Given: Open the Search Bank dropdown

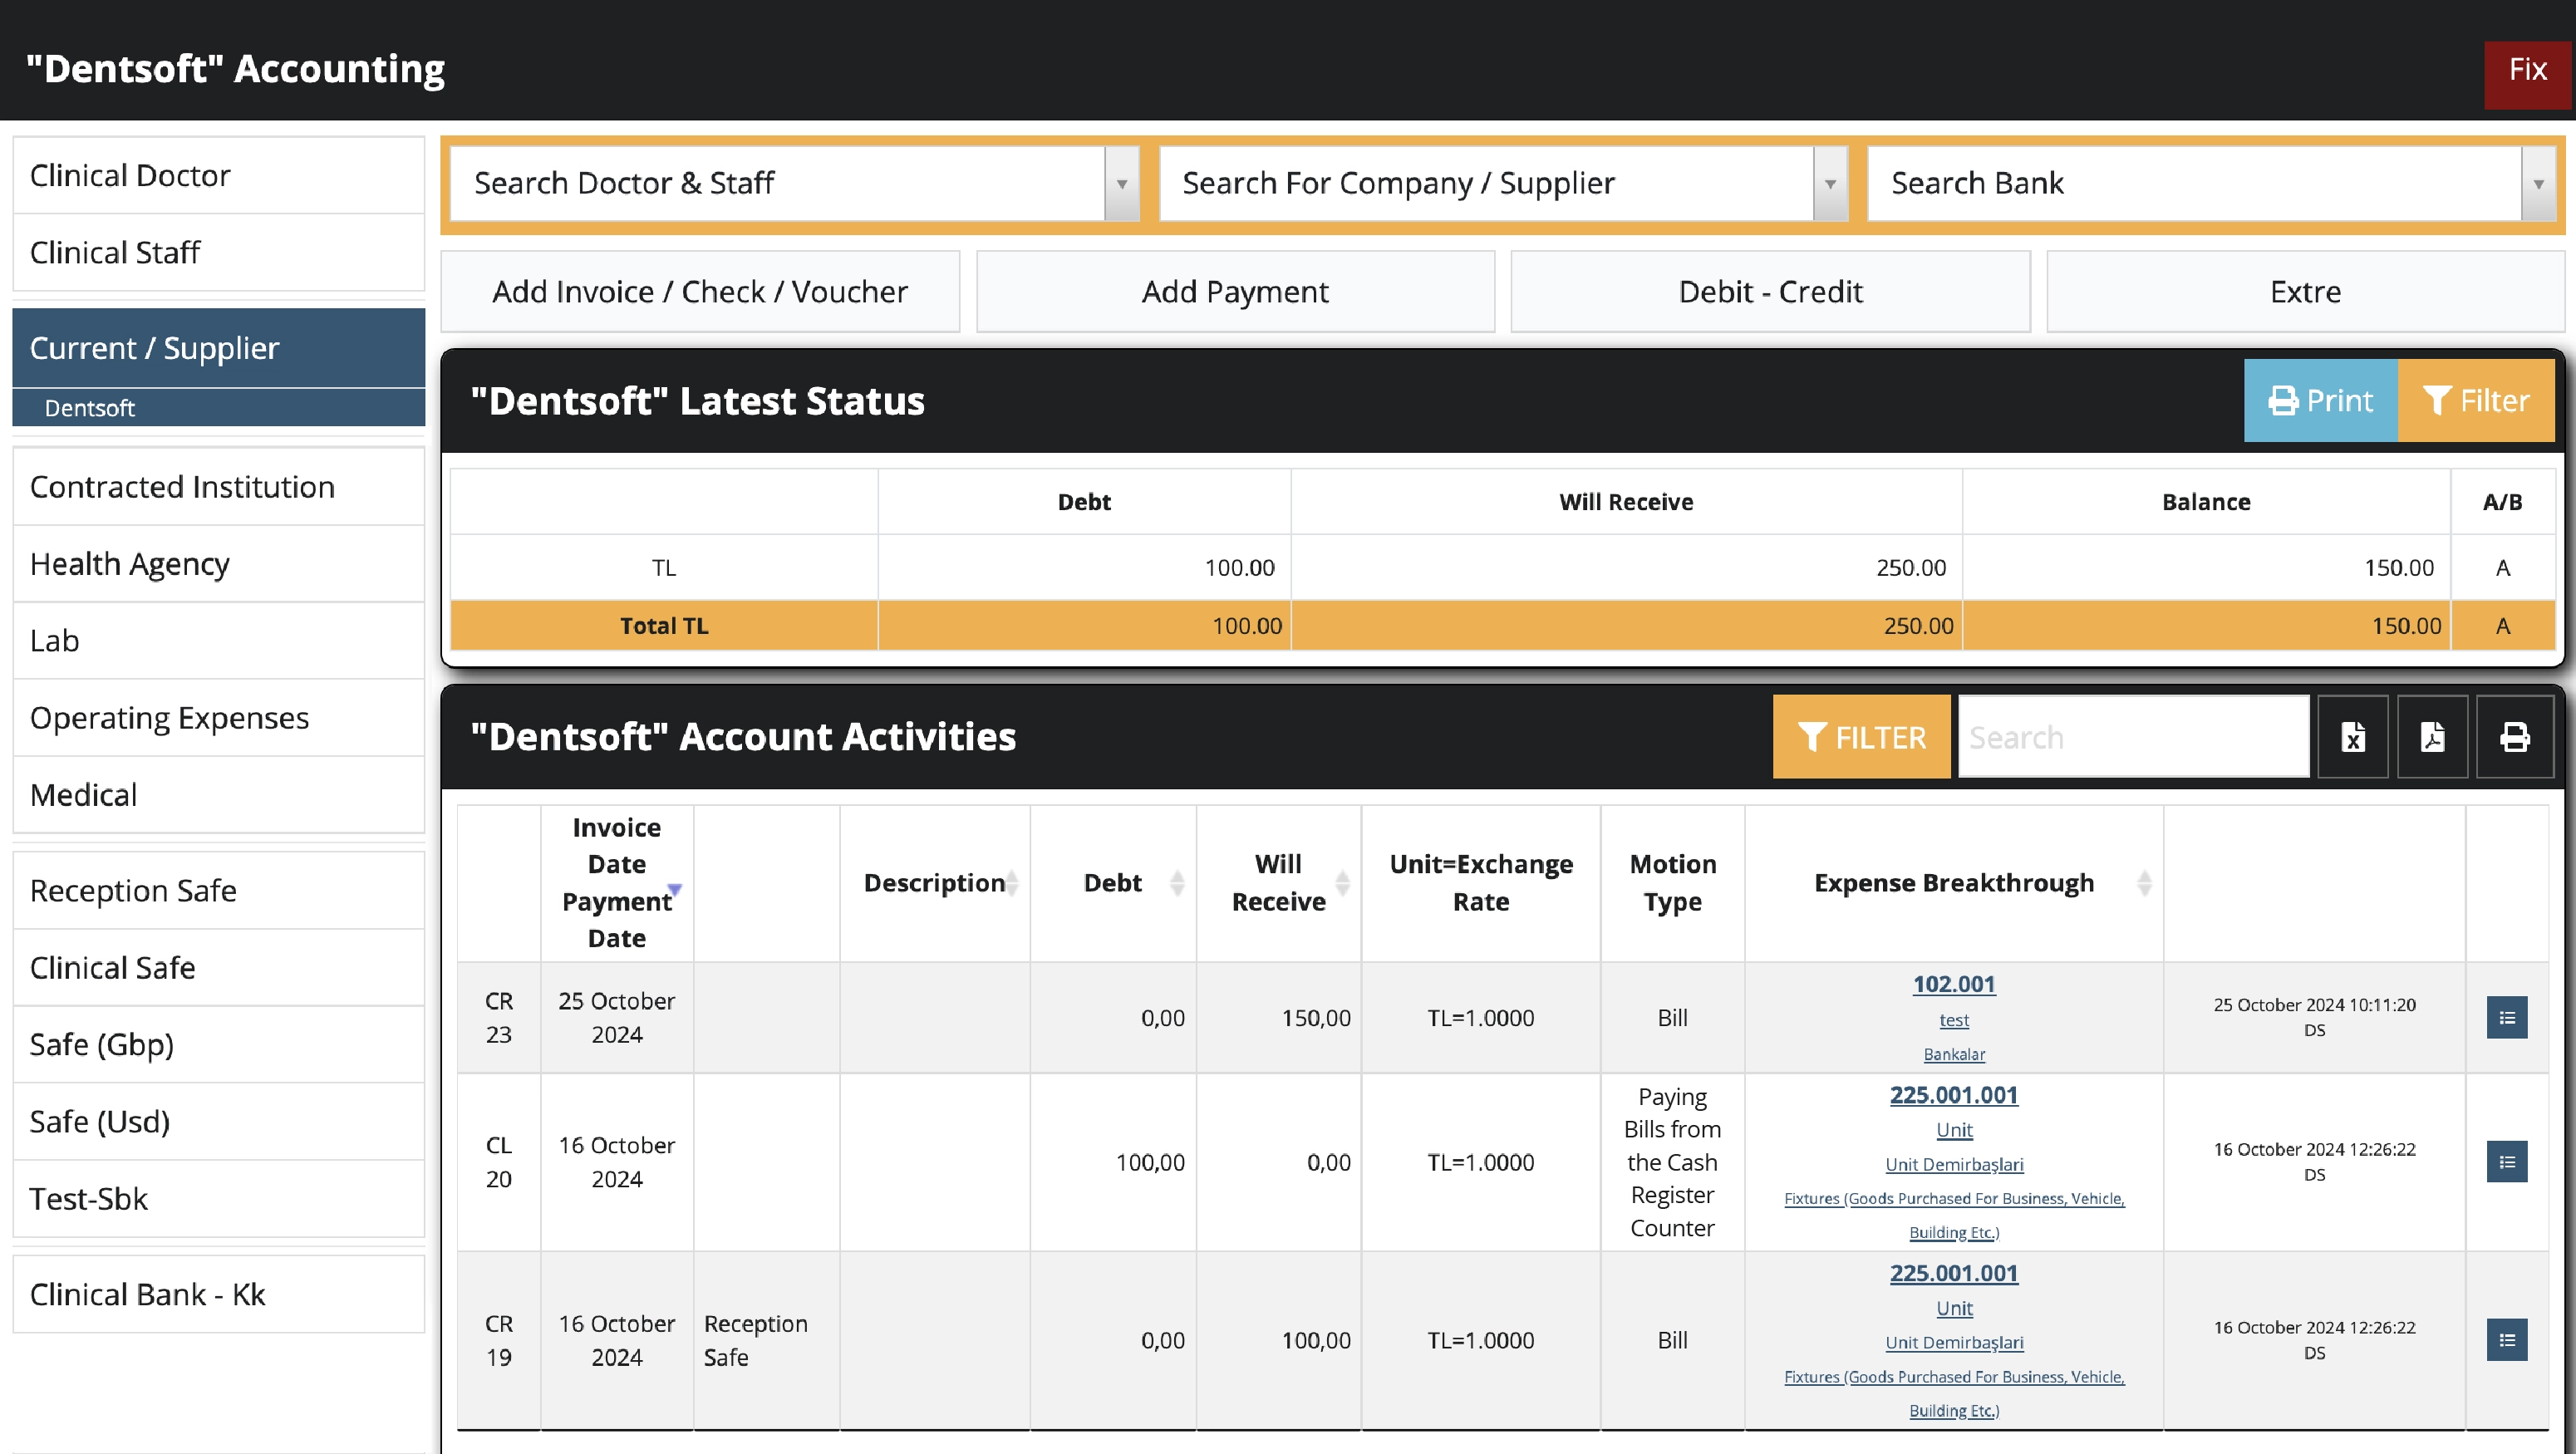Looking at the screenshot, I should pos(2538,184).
